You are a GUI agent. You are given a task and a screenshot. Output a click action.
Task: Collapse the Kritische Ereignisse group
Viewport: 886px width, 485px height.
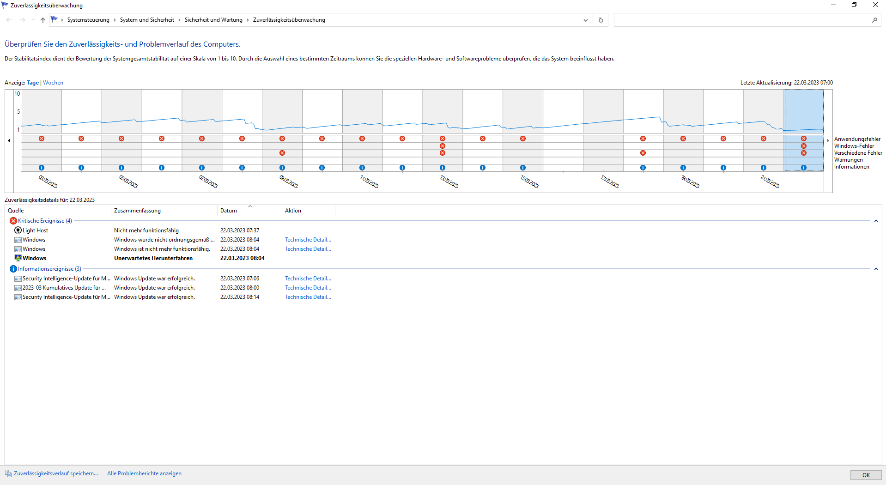pyautogui.click(x=876, y=221)
